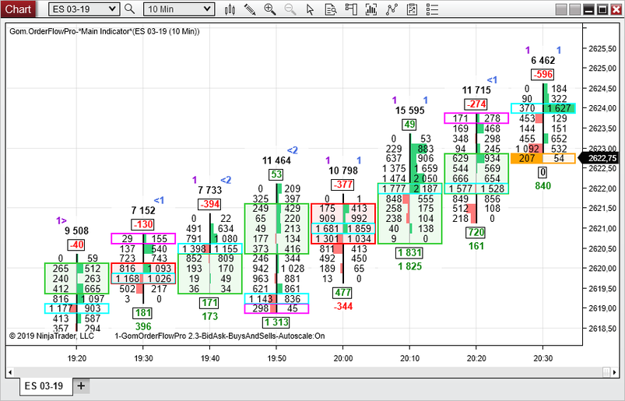Click the -377 delta box
625x401 pixels.
coord(342,185)
